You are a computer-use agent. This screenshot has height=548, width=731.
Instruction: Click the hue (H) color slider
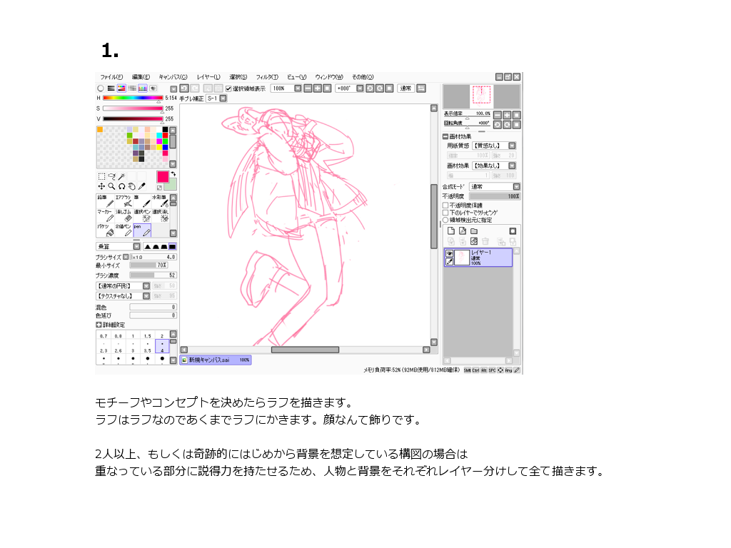point(133,98)
